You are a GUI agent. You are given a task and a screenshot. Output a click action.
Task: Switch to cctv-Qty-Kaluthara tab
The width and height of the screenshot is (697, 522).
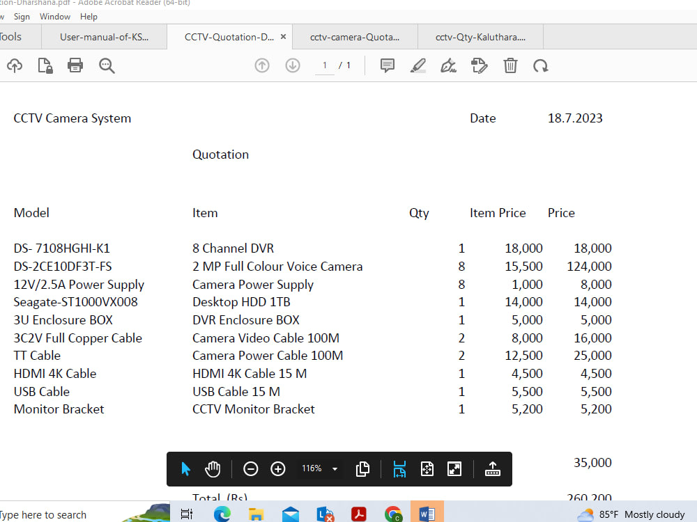(x=480, y=37)
